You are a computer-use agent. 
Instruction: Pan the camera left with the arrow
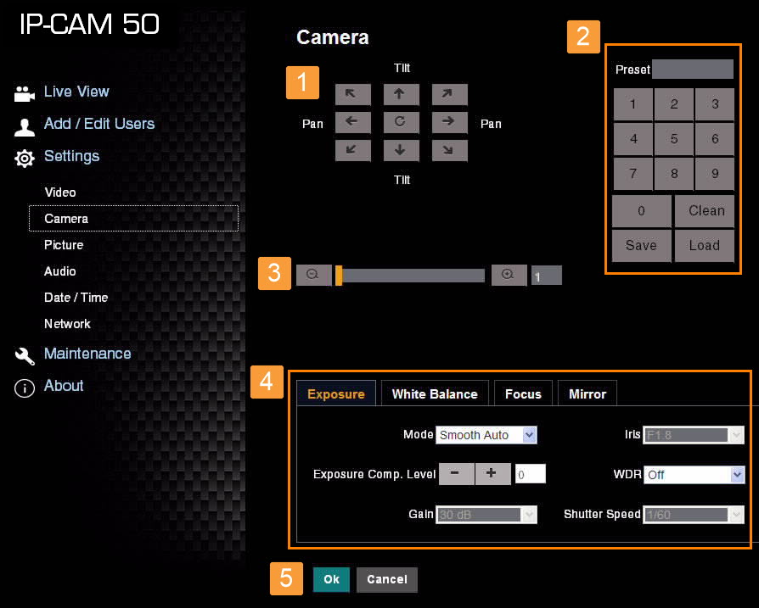(x=352, y=122)
